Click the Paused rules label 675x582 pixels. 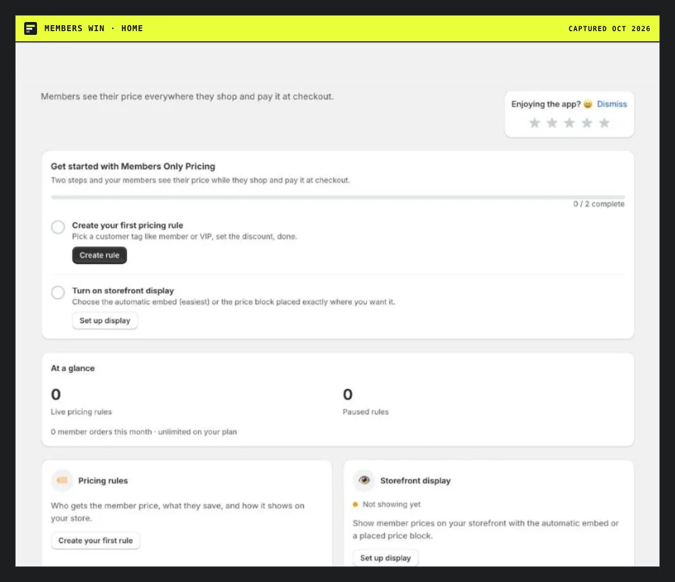point(366,412)
